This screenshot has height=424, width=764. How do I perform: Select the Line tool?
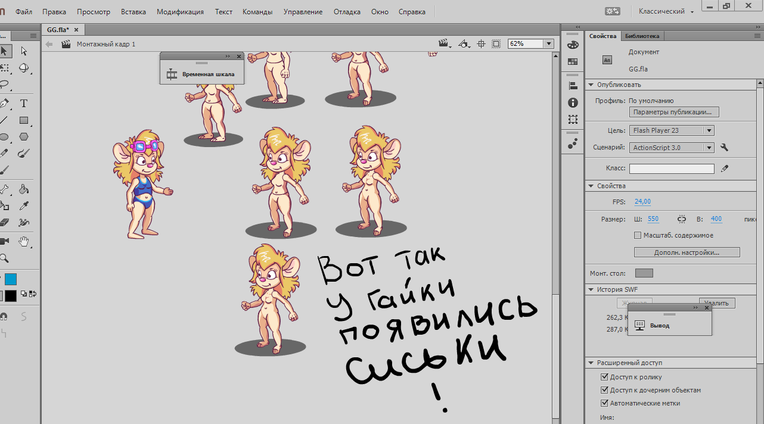click(x=4, y=120)
